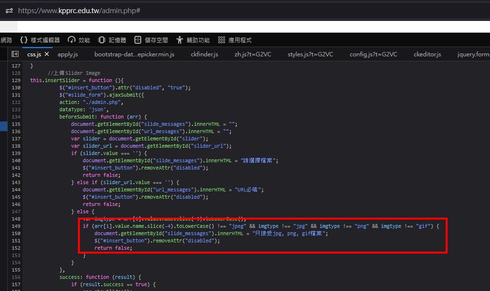The height and width of the screenshot is (291, 490).
Task: Click "slider_url" variable on line 138
Action: click(x=97, y=146)
